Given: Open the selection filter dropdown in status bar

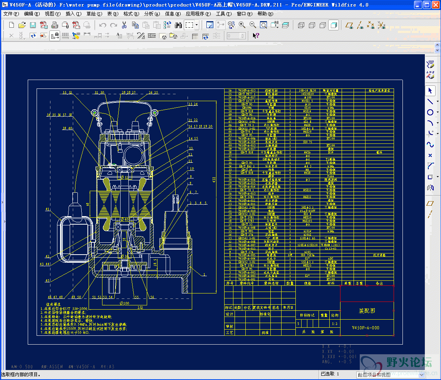Looking at the screenshot, I should [421, 375].
